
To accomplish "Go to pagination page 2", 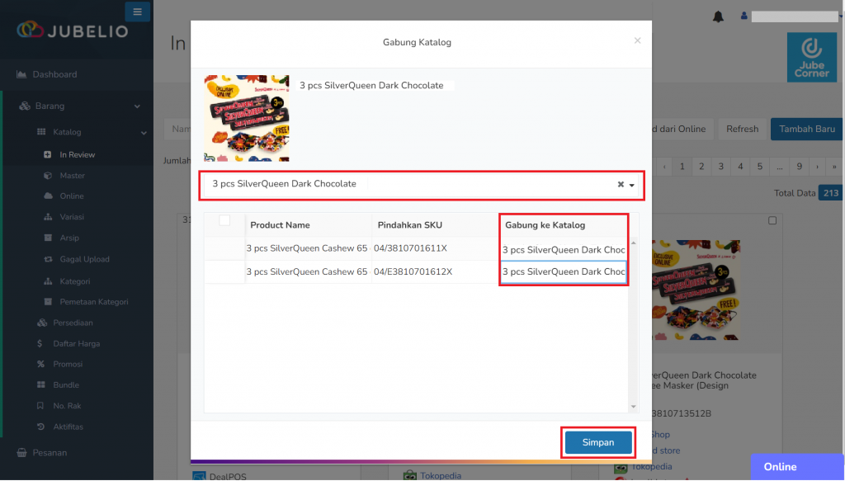I will point(701,167).
